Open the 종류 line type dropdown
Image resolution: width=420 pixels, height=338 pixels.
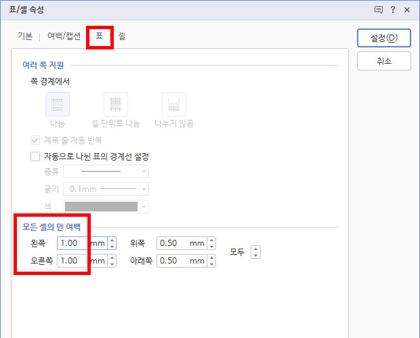pyautogui.click(x=106, y=171)
